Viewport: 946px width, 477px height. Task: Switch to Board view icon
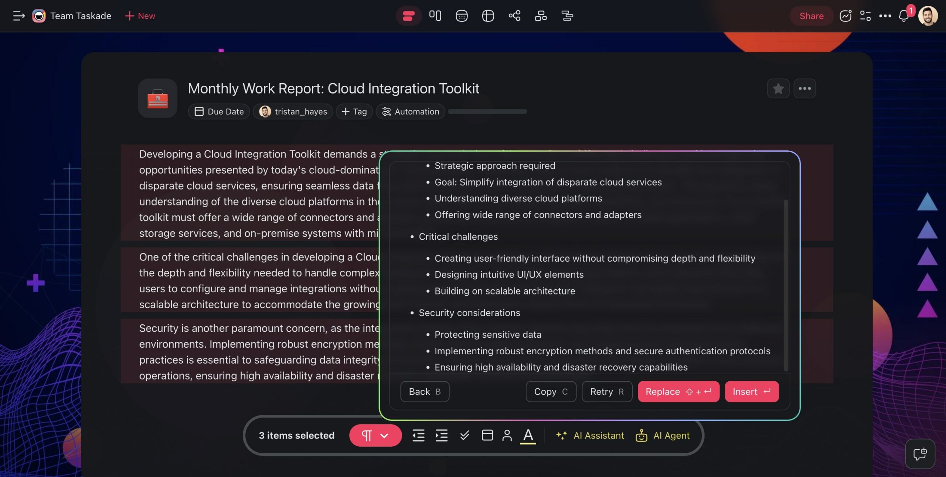pos(435,16)
